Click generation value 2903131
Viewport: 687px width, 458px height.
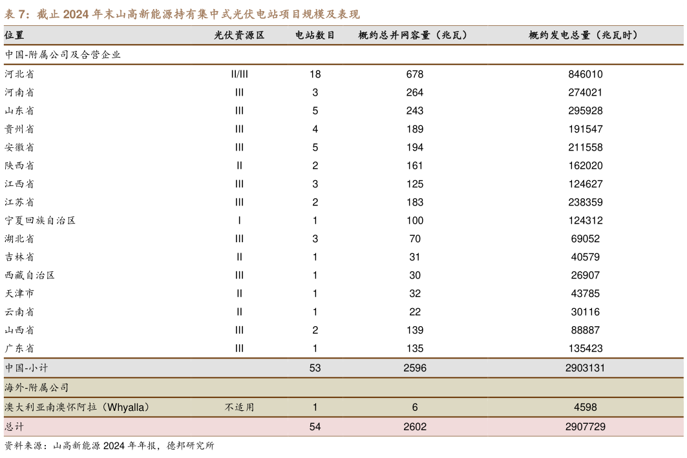tap(585, 368)
